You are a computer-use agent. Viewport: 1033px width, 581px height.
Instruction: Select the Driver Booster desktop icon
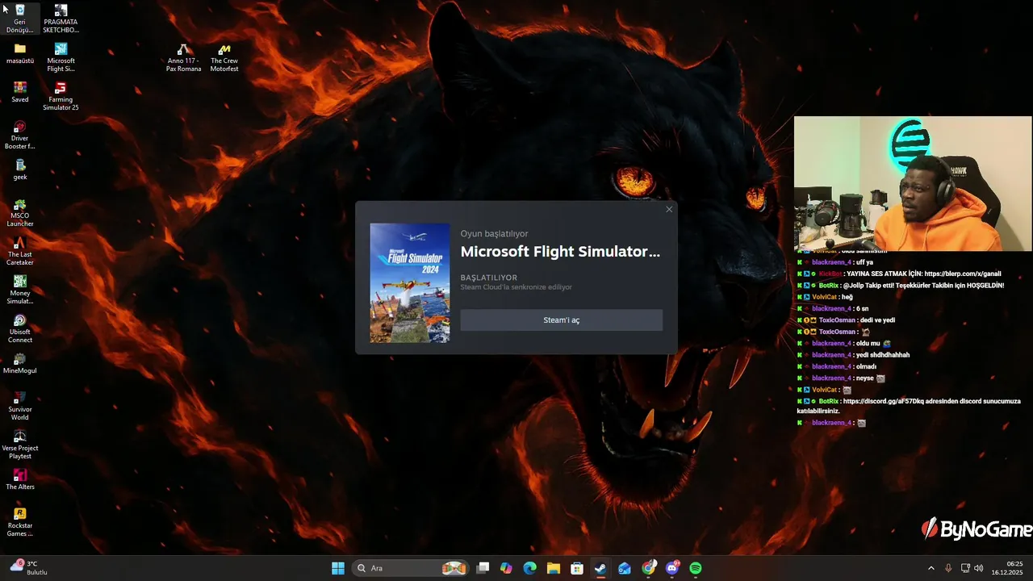click(x=20, y=135)
